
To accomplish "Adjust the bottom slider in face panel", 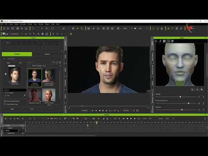I will 182,110.
